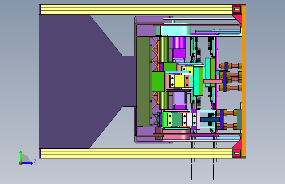Select the light cyan belt housing at top
The height and width of the screenshot is (184, 285).
pos(176,31)
